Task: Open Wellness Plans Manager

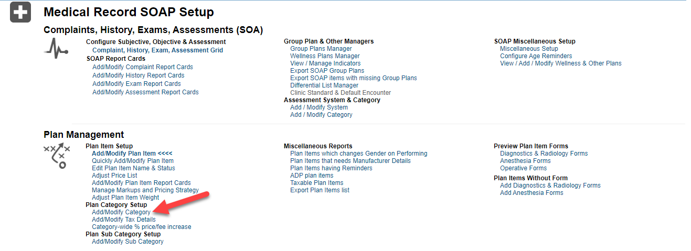Action: 325,56
